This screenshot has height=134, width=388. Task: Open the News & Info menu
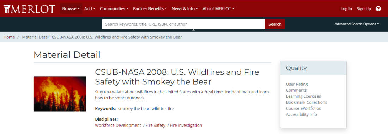point(185,9)
